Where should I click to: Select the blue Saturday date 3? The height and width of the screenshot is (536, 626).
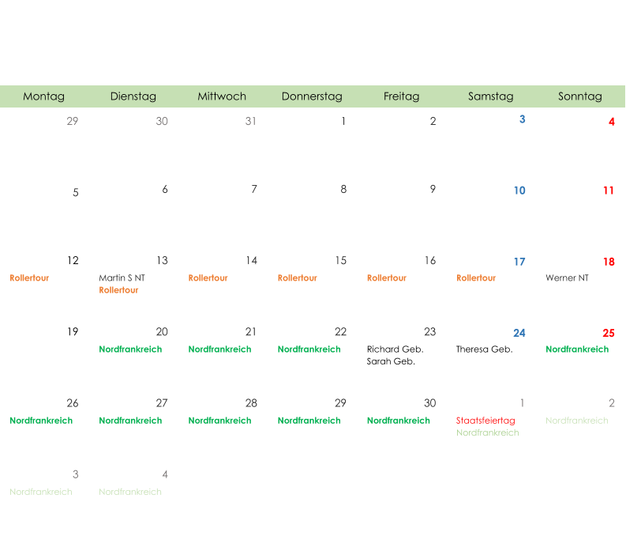coord(523,119)
